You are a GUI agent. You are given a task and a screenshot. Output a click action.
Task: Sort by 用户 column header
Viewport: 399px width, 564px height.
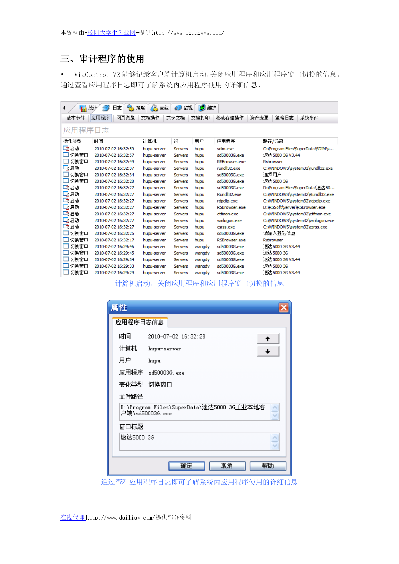click(x=204, y=141)
